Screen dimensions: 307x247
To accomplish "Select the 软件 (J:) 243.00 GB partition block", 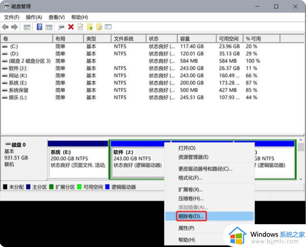I will (138, 159).
